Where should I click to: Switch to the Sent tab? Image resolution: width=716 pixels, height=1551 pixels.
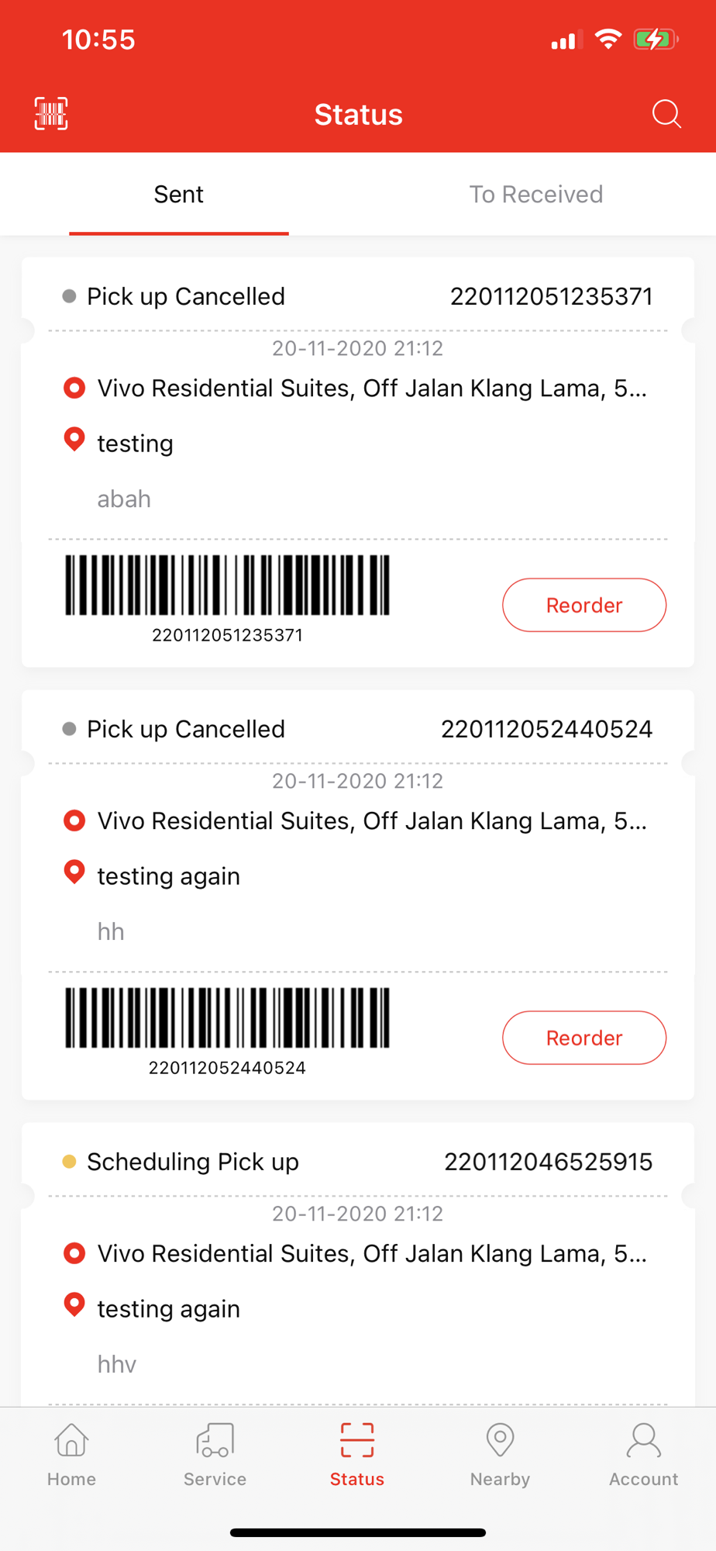click(179, 195)
